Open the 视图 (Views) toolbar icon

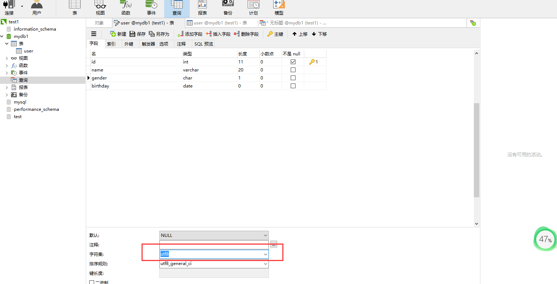[100, 7]
